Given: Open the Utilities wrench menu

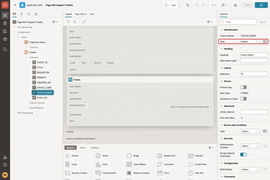Looking at the screenshot, I should pyautogui.click(x=224, y=5).
